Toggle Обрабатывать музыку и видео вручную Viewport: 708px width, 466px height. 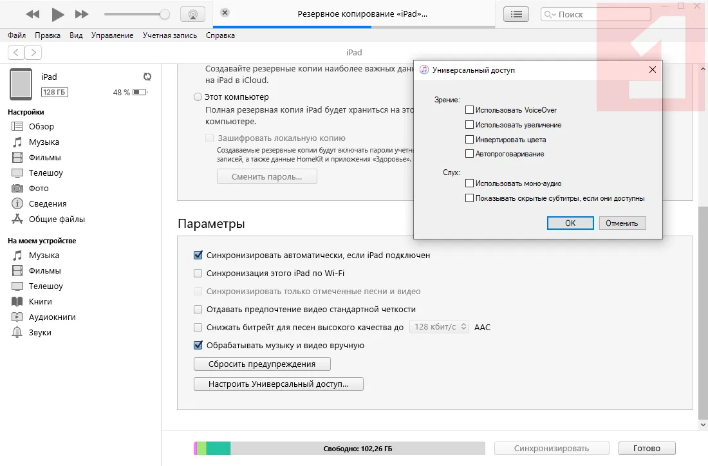click(198, 346)
